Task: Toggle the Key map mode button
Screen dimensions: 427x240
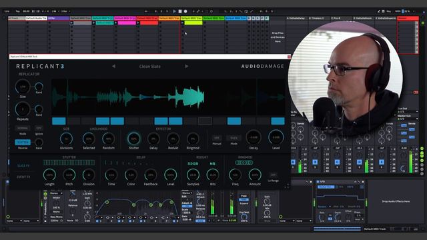Action: click(x=388, y=11)
